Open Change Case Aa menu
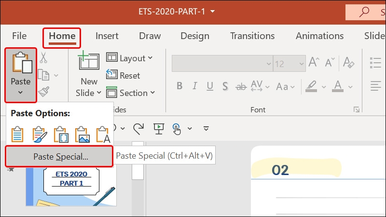Viewport: 386px width, 217px height. click(285, 87)
